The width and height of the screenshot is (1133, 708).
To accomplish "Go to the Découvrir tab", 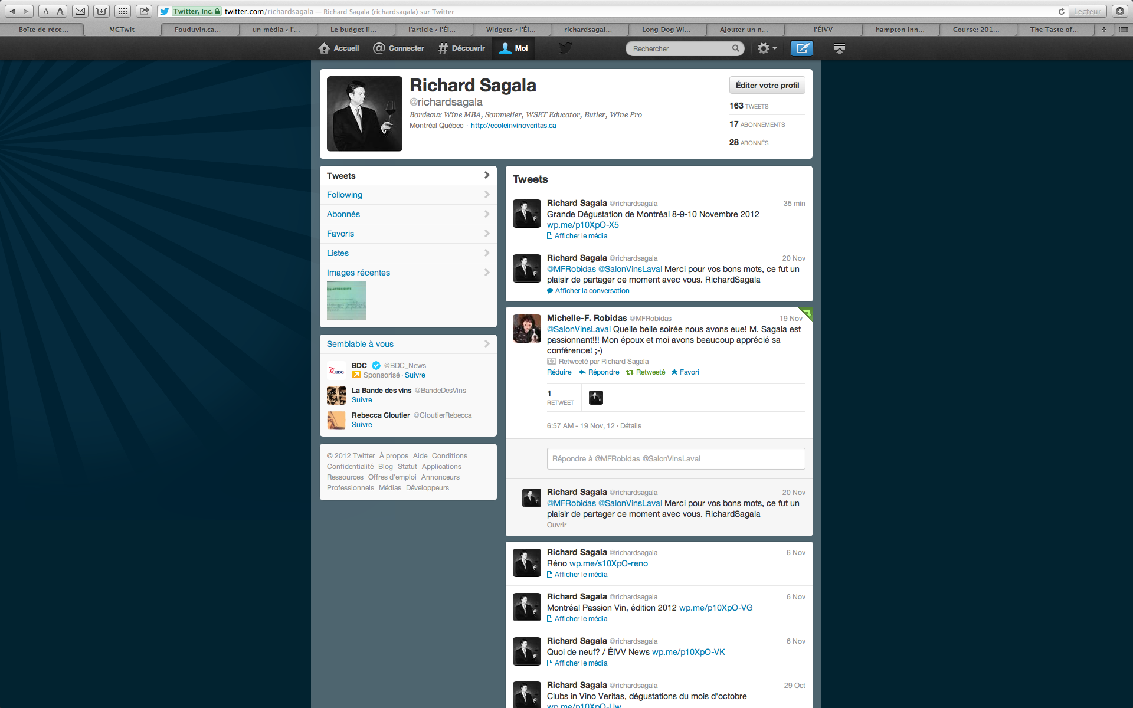I will [461, 48].
